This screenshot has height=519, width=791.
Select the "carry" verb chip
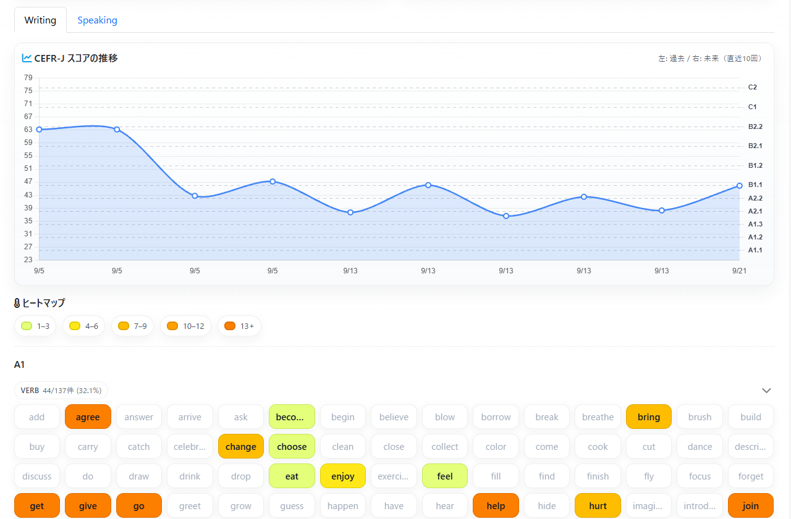pyautogui.click(x=88, y=447)
